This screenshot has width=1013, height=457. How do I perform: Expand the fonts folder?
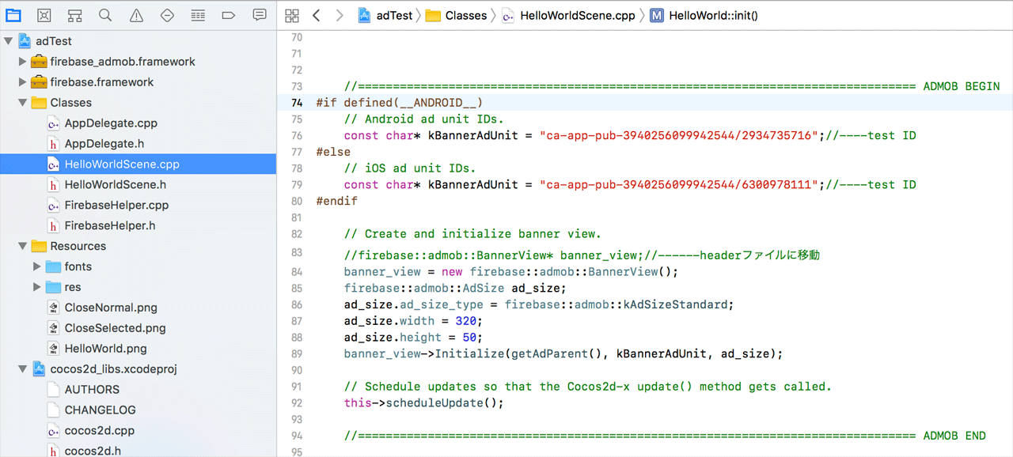pyautogui.click(x=36, y=266)
